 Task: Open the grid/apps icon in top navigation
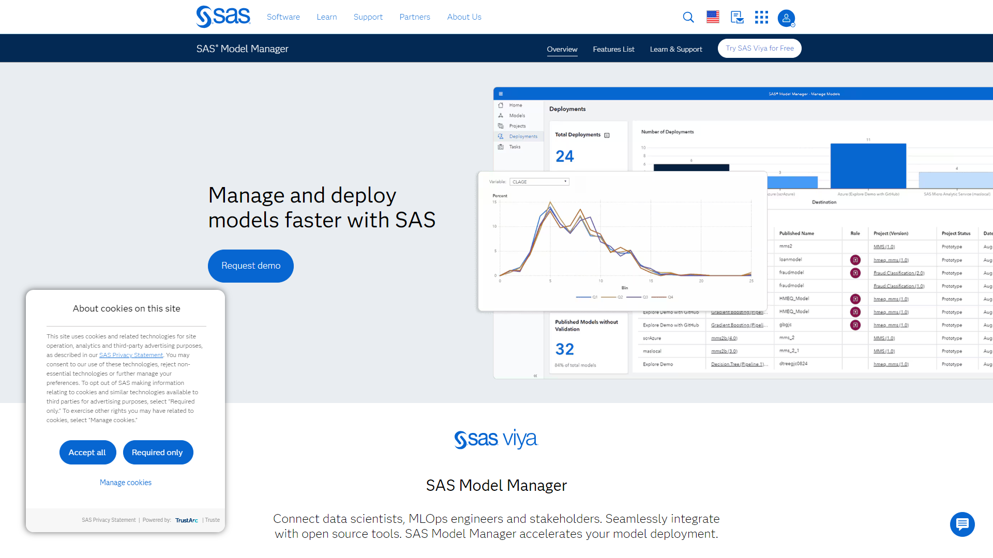[761, 17]
